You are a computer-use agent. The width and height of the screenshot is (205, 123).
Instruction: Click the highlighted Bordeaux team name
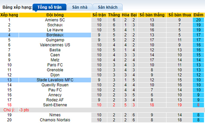(x=55, y=35)
